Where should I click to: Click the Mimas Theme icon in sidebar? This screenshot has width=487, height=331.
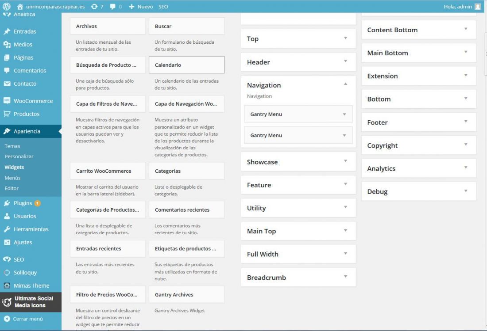[7, 285]
